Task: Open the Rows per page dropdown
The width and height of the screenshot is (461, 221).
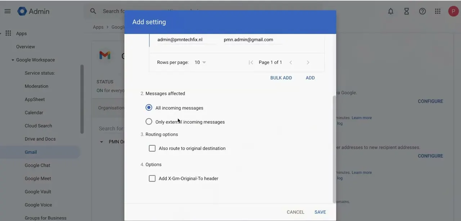Action: [200, 62]
